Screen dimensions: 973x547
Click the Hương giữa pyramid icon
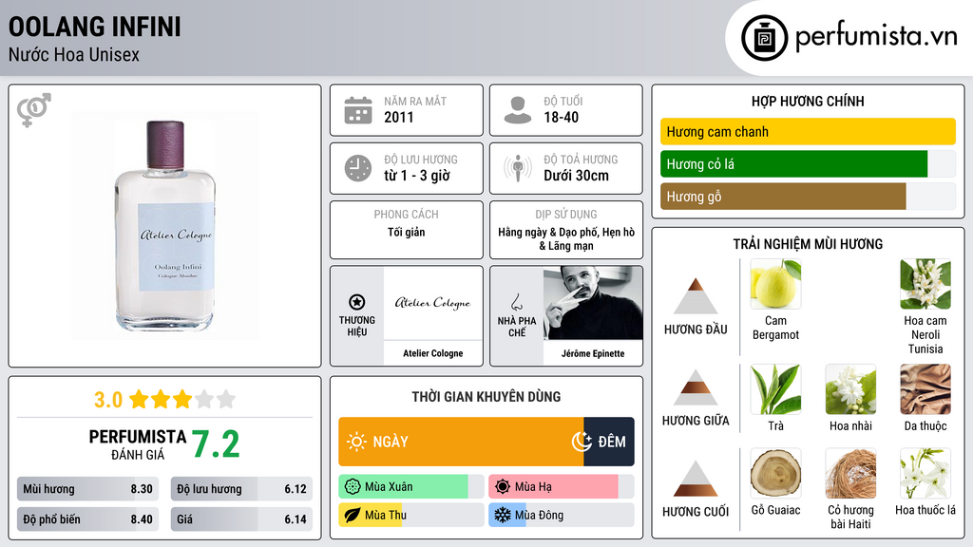[x=696, y=387]
